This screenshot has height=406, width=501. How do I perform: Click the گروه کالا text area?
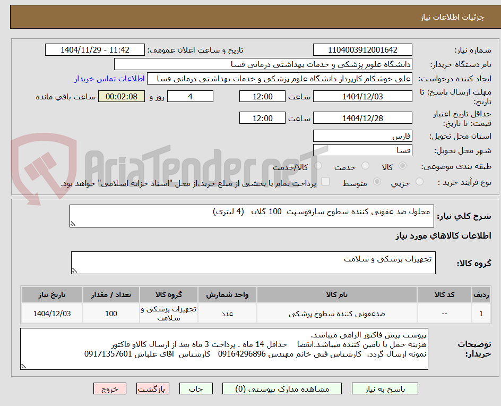253,263
